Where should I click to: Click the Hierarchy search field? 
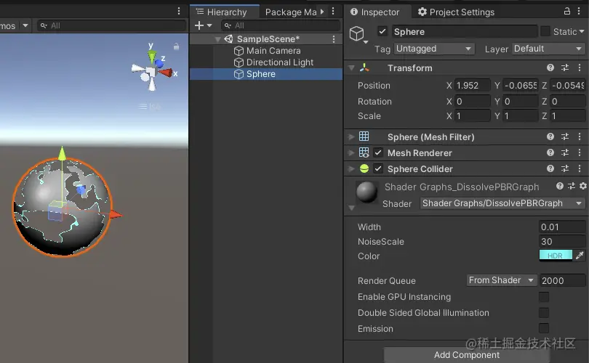(x=281, y=25)
